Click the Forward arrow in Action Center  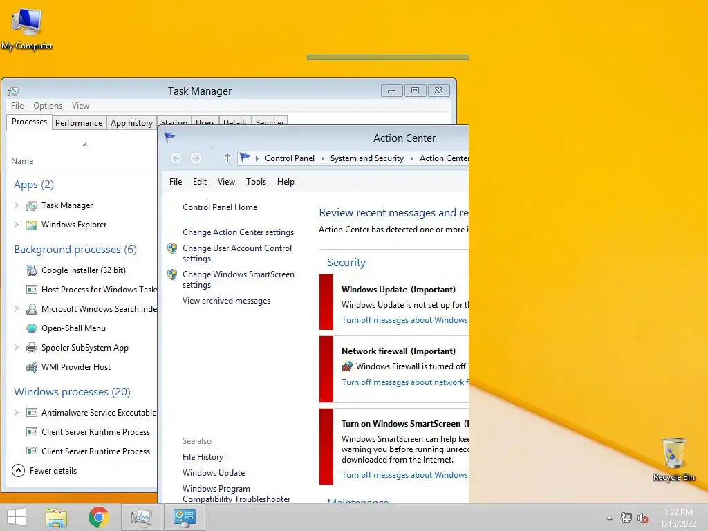coord(196,158)
